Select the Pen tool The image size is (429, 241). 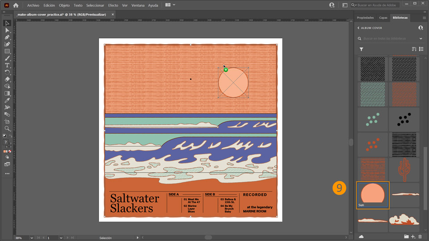point(7,37)
